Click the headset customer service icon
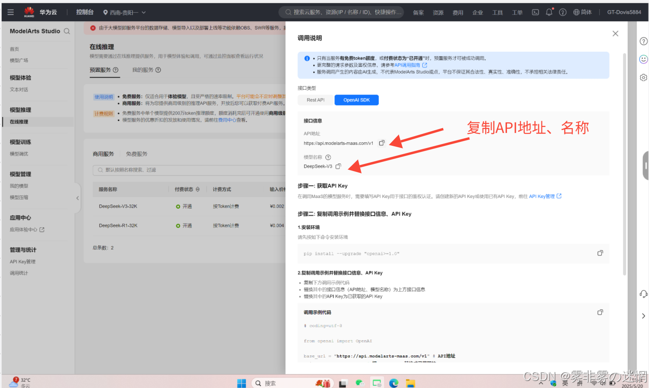Image resolution: width=649 pixels, height=388 pixels. [644, 294]
